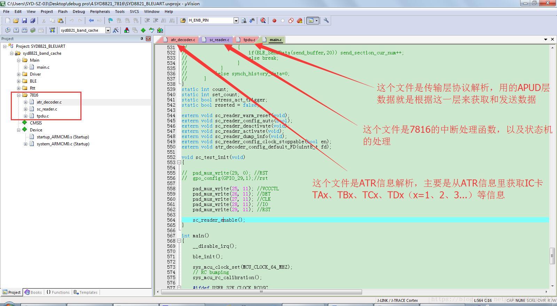
Task: Show the Functions panel tab
Action: 58,292
